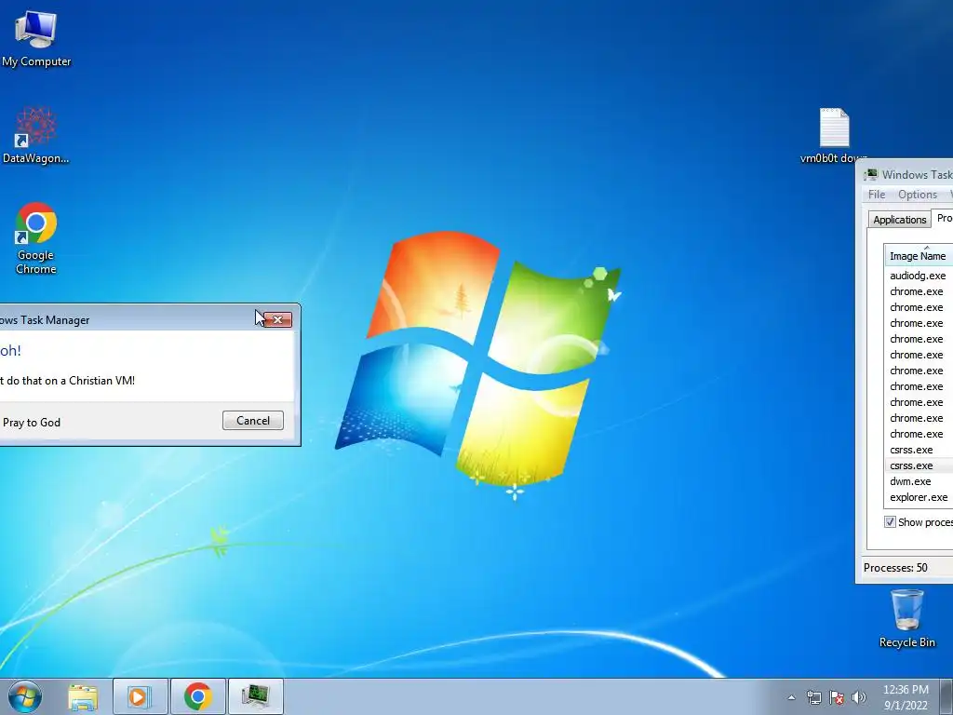Select the audiodg.exe process row
Screen dimensions: 953x715
pos(919,276)
